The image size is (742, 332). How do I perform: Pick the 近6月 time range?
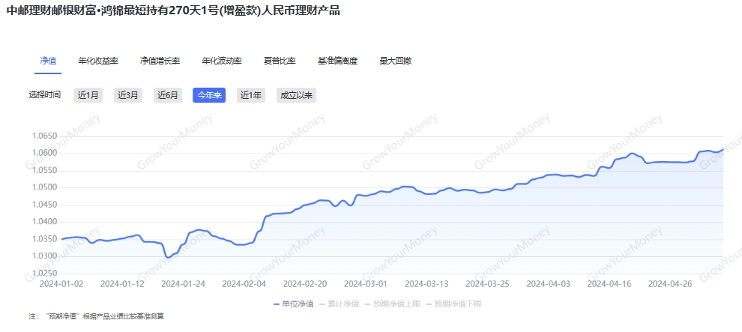[x=169, y=95]
